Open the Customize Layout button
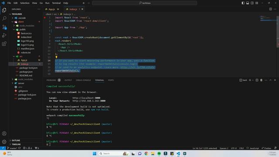Image resolution: width=279 pixels, height=157 pixels. [257, 3]
